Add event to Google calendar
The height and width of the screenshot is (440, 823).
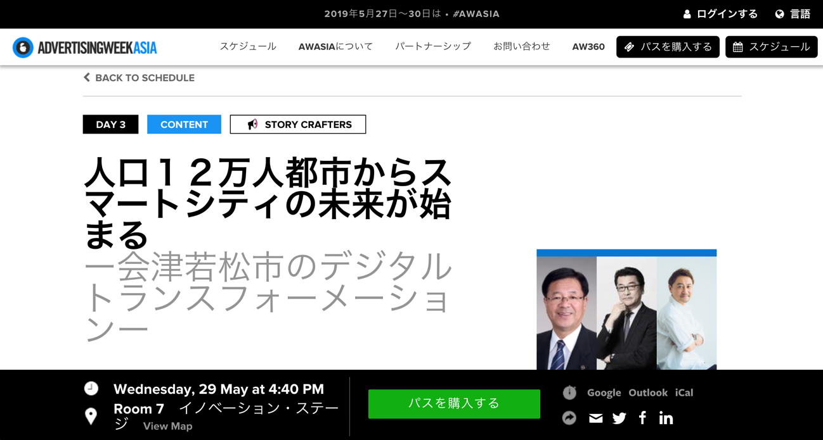point(604,393)
